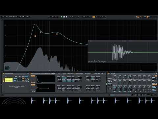Open Sampler's Pitch/Osc tab
This screenshot has height=119, width=158.
(70, 74)
